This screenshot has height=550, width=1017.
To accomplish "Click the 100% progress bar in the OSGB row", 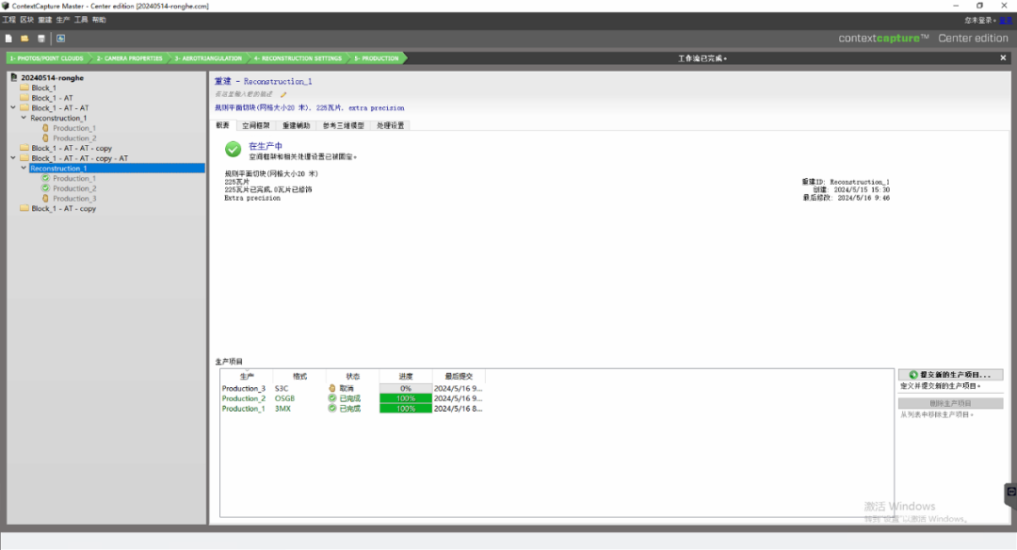I will (x=405, y=398).
